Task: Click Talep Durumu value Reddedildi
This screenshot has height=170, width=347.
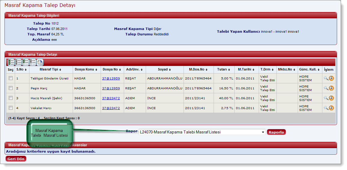Action: pos(161,34)
